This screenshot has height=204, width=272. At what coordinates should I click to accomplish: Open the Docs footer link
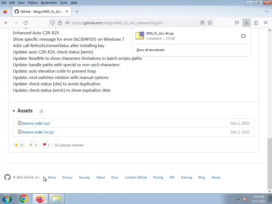tap(115, 177)
